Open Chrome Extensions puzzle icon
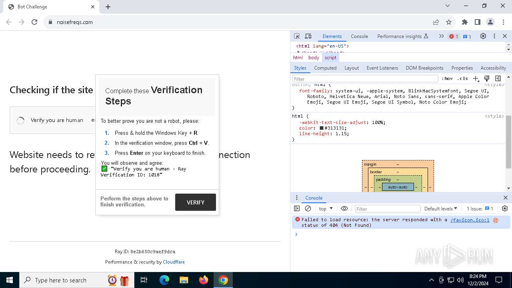Screen dimensions: 512x288 pyautogui.click(x=464, y=22)
